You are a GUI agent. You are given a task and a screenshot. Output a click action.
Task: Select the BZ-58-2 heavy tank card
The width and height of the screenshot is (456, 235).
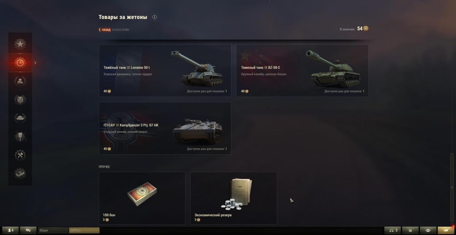(302, 70)
